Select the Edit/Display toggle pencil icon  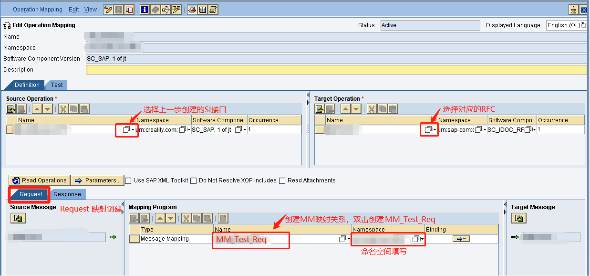pyautogui.click(x=108, y=9)
